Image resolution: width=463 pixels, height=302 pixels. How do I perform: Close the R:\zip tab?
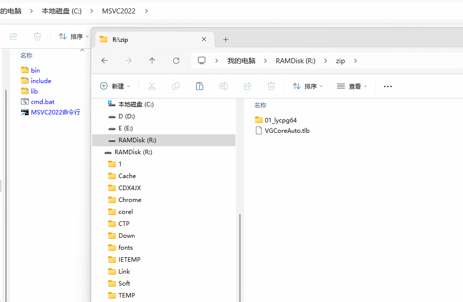tap(204, 39)
